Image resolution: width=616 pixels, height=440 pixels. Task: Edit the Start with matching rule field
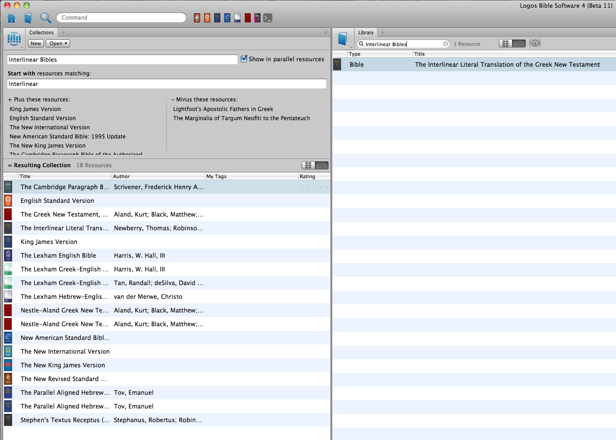[x=167, y=84]
